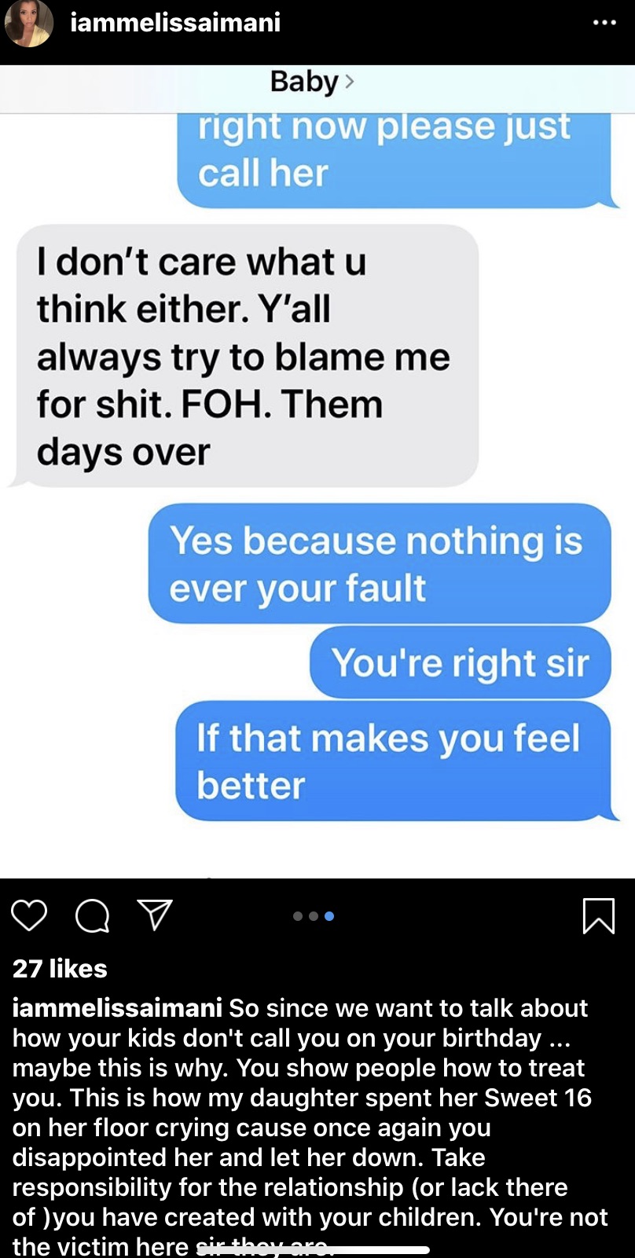Tap the home indicator bar at bottom
The height and width of the screenshot is (1258, 635).
click(316, 1249)
